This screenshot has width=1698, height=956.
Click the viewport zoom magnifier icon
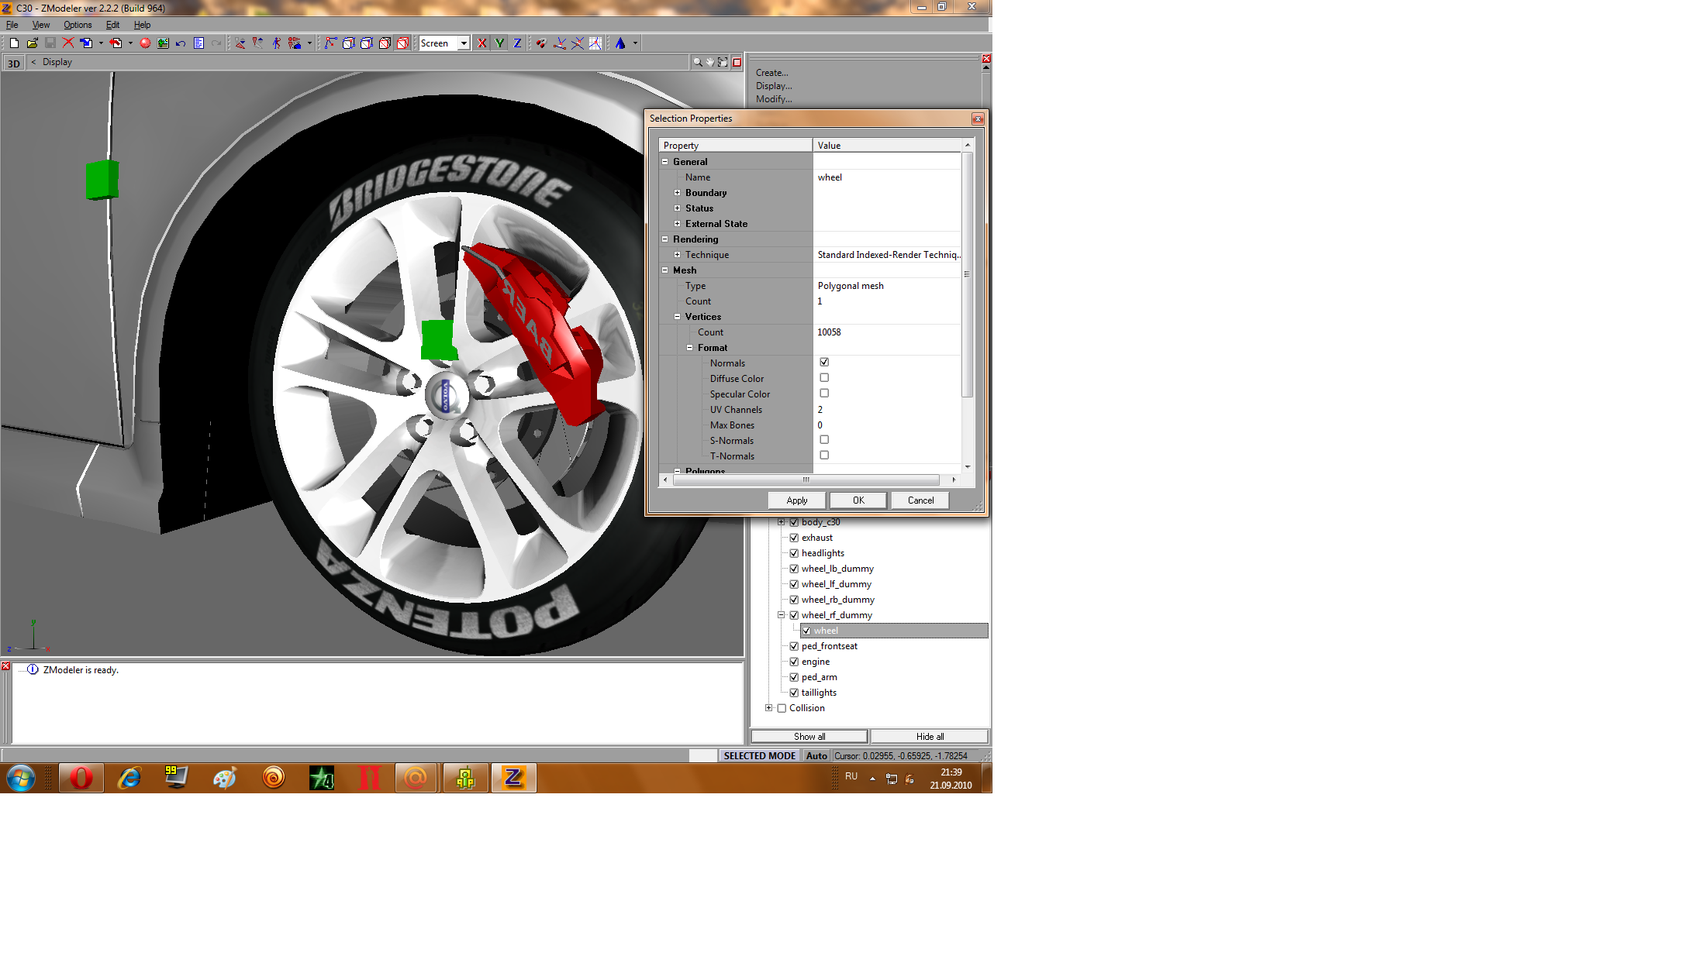click(x=697, y=62)
